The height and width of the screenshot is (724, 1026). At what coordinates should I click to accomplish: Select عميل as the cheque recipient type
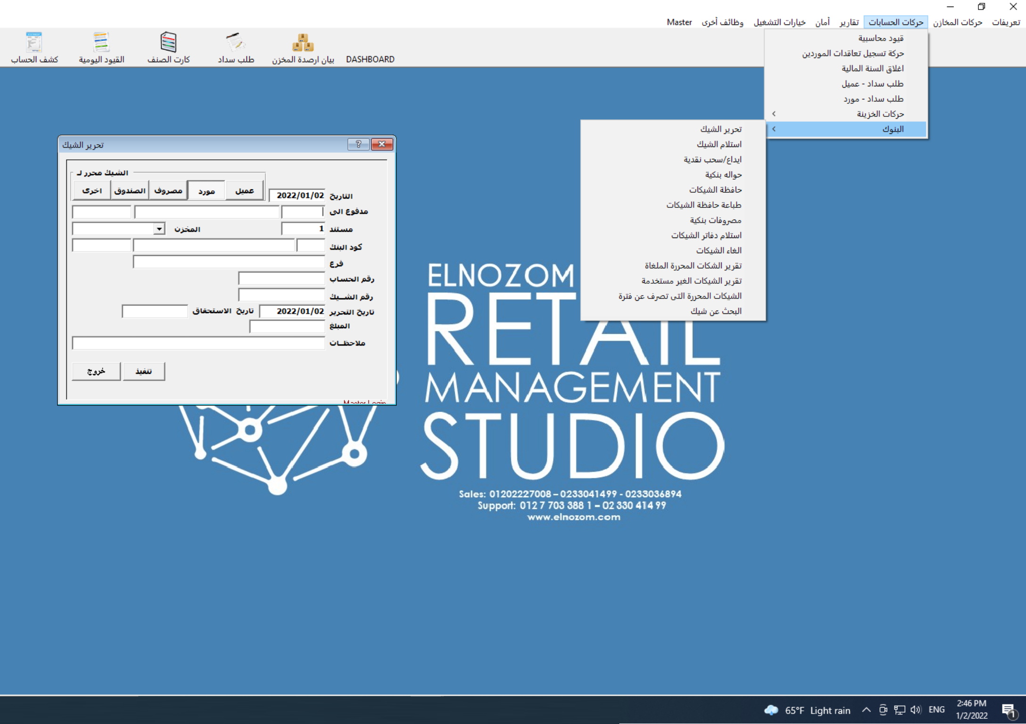[245, 190]
